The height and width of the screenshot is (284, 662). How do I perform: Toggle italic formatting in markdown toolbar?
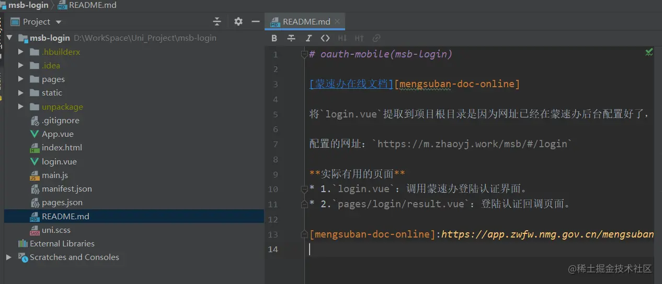[309, 38]
